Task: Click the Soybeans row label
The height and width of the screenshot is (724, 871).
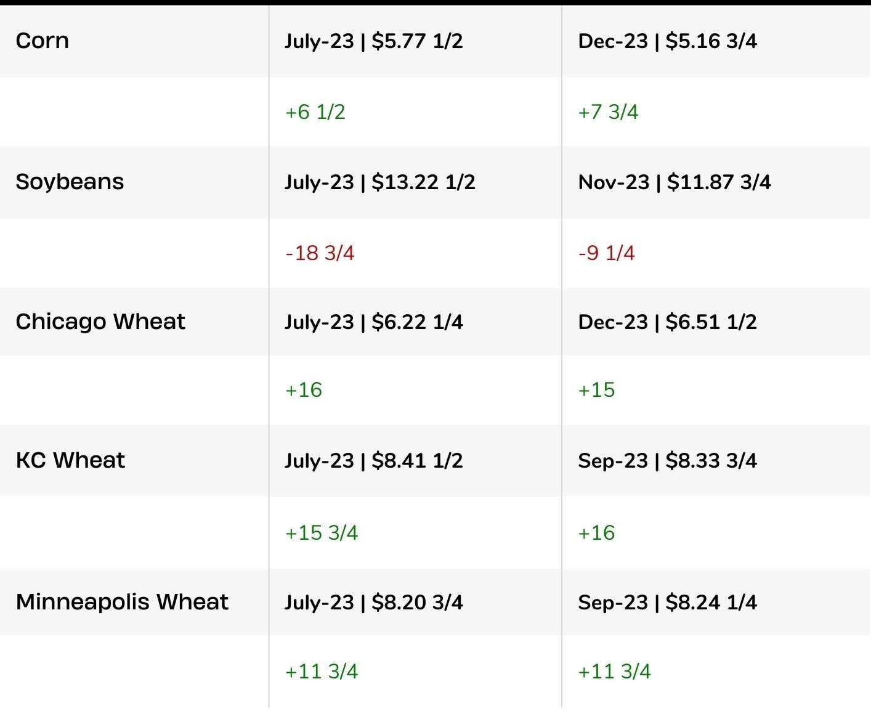Action: click(70, 182)
